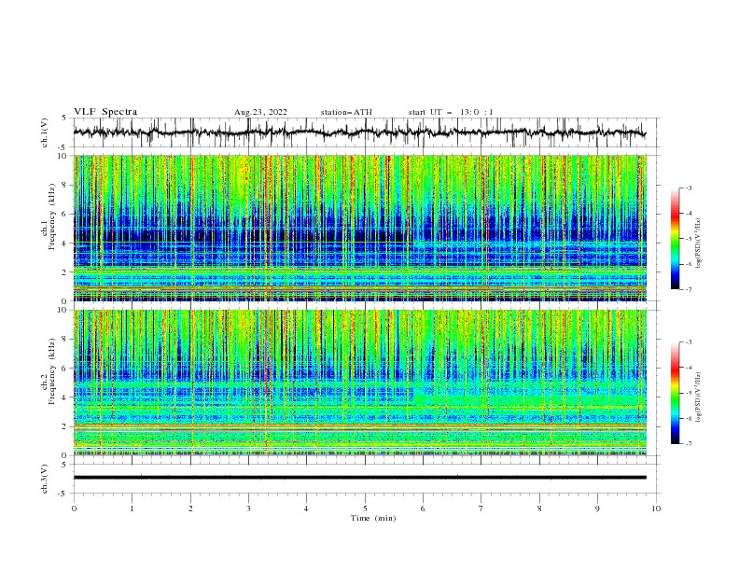Click the "4" kHz tick on ch.2 axis

(x=65, y=397)
